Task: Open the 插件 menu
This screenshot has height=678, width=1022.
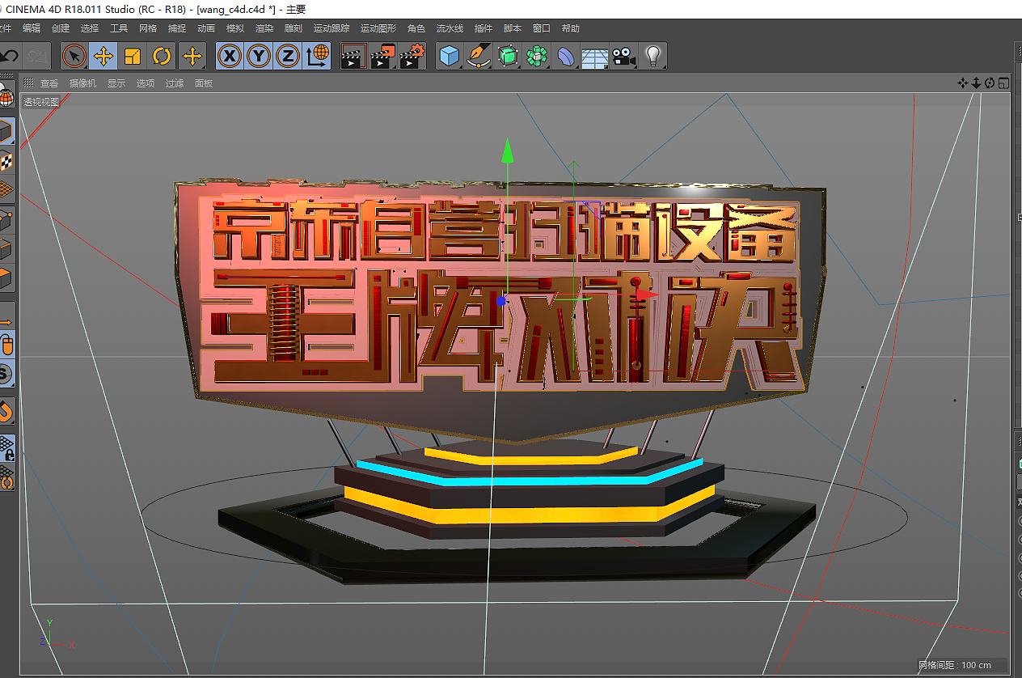Action: 484,28
